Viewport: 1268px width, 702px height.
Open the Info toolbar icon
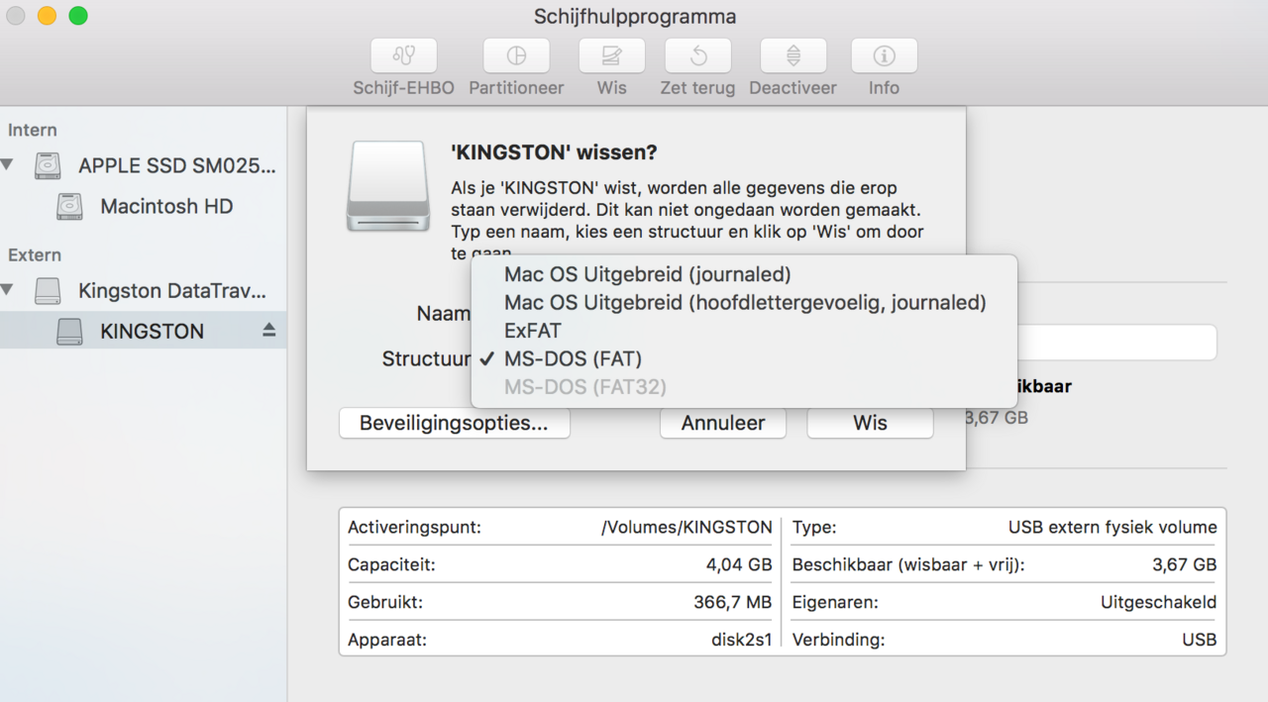click(884, 56)
